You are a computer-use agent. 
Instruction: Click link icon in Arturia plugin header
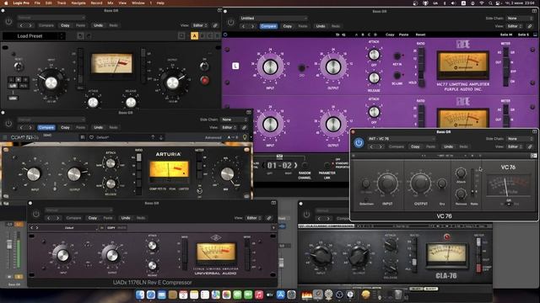(x=244, y=127)
